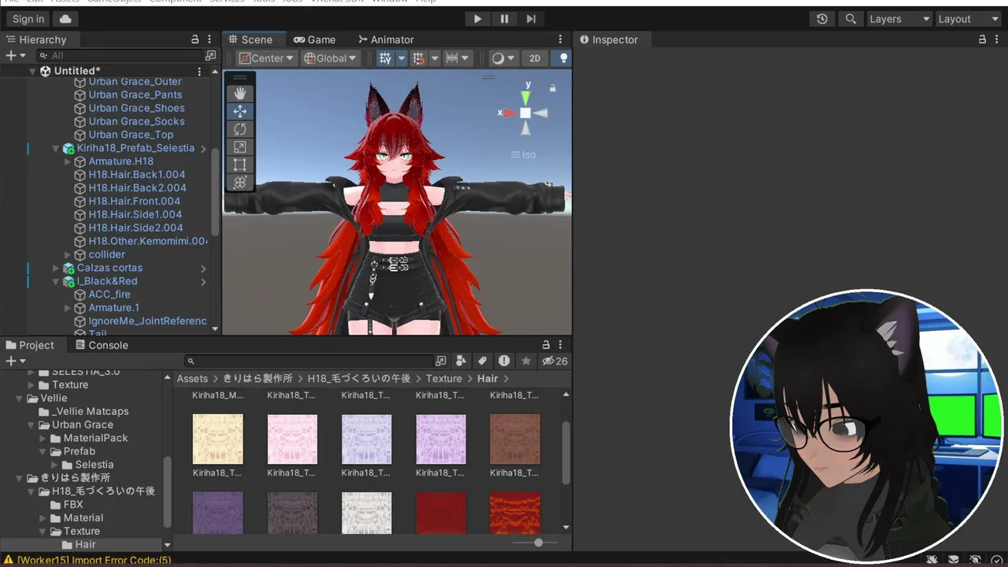Open the Undo History icon
This screenshot has height=567, width=1008.
pyautogui.click(x=822, y=19)
